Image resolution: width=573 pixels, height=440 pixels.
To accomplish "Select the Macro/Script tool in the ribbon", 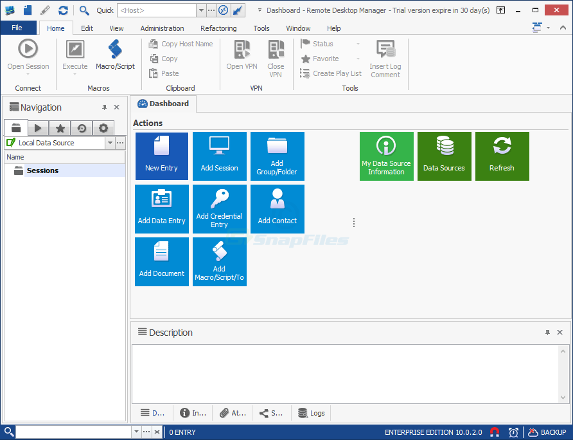I will tap(115, 56).
